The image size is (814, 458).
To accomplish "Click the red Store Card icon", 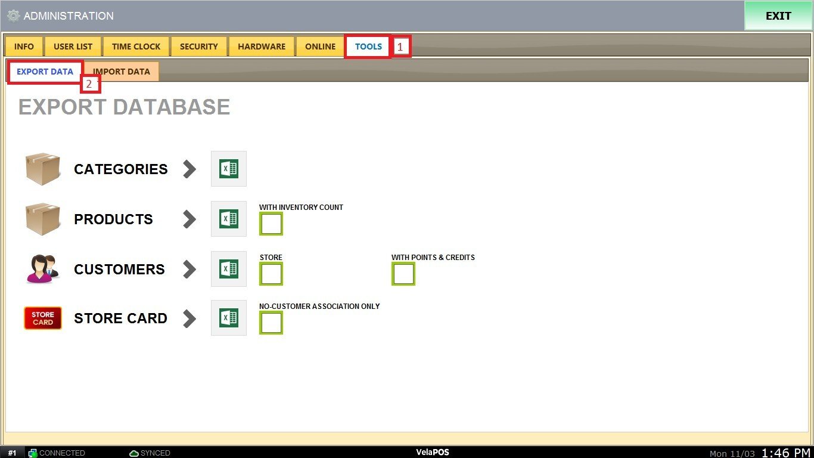I will click(x=43, y=318).
